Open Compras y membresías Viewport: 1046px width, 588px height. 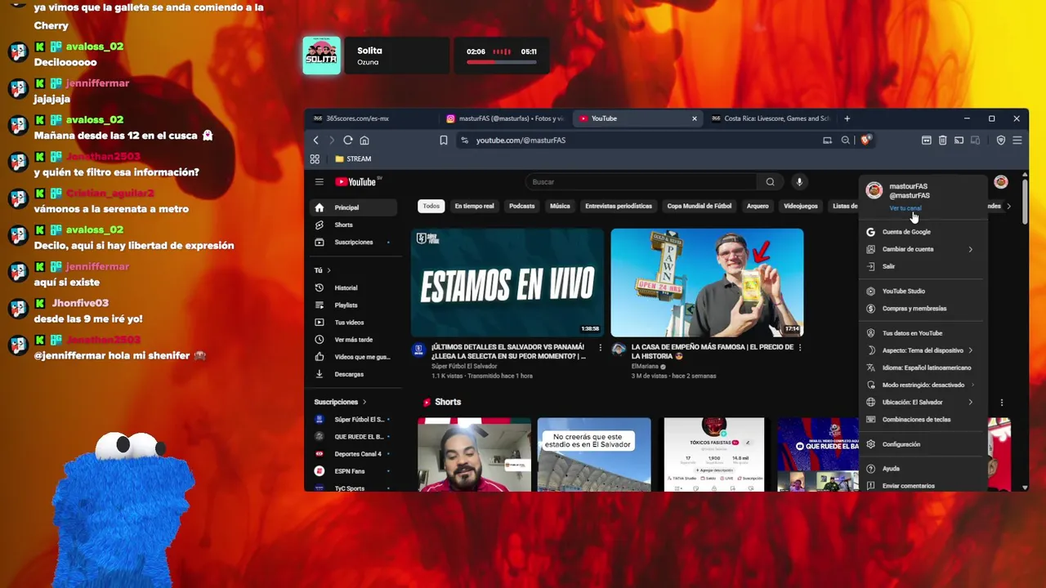pyautogui.click(x=922, y=309)
